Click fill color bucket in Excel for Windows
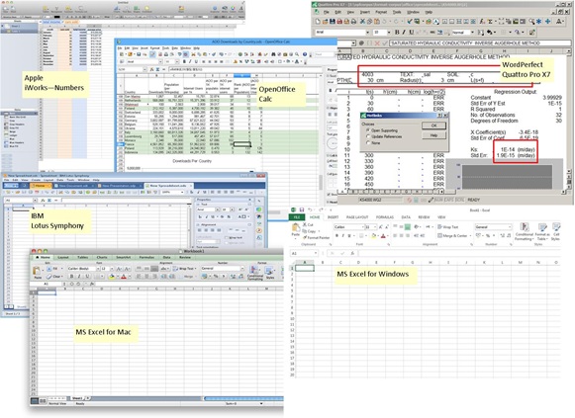The width and height of the screenshot is (575, 418). [374, 236]
